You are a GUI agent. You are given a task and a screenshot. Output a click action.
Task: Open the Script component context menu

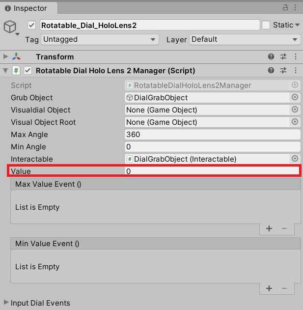point(296,70)
